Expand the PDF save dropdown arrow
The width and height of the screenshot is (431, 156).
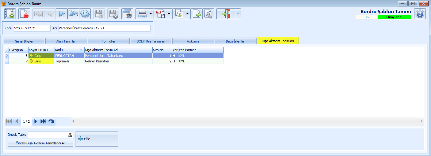pos(169,14)
